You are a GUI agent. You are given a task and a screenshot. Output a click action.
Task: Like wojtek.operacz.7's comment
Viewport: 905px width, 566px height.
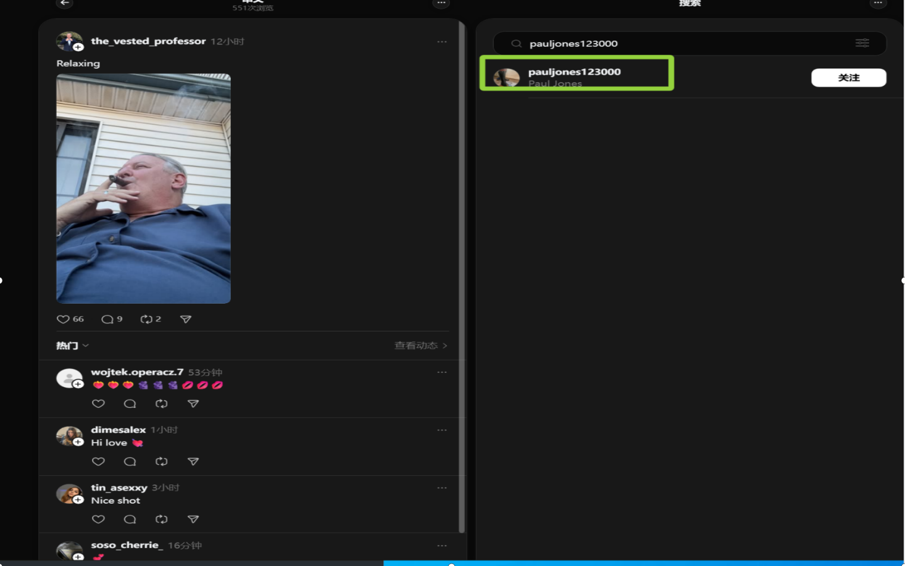(98, 404)
